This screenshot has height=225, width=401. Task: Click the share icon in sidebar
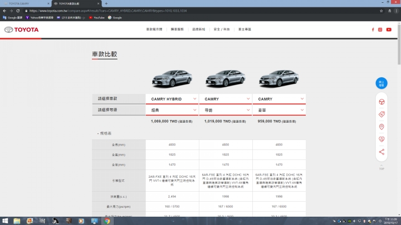(x=382, y=152)
